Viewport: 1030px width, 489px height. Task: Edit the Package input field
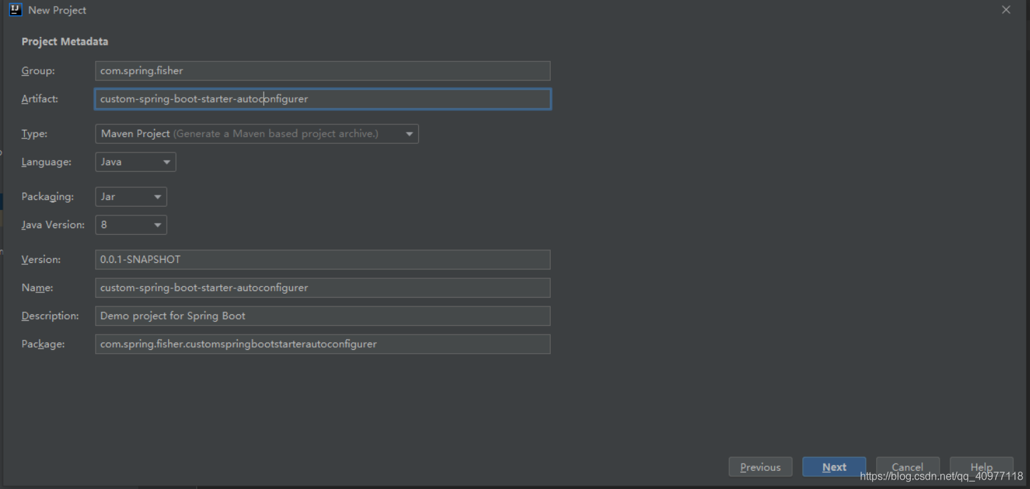[323, 344]
